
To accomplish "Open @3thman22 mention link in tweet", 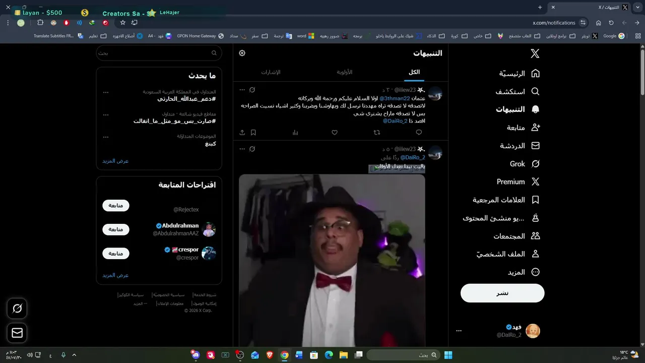I will pos(394,98).
